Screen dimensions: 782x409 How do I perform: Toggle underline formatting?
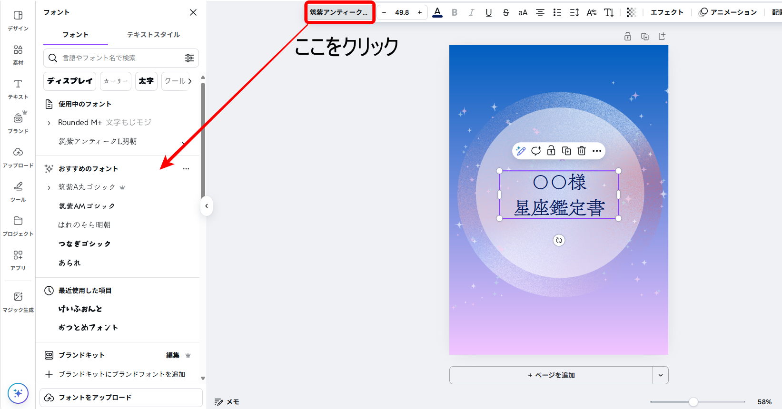coord(488,12)
